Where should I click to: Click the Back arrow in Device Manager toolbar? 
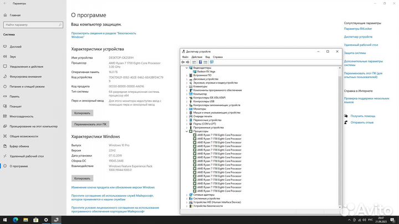coord(183,62)
